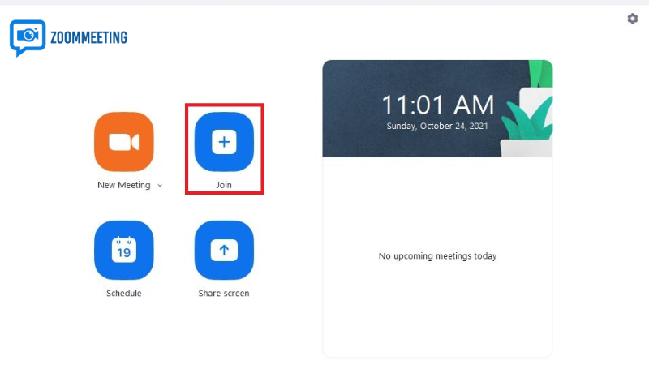Open the Schedule calendar icon
Screen dimensions: 649x365
coord(124,250)
